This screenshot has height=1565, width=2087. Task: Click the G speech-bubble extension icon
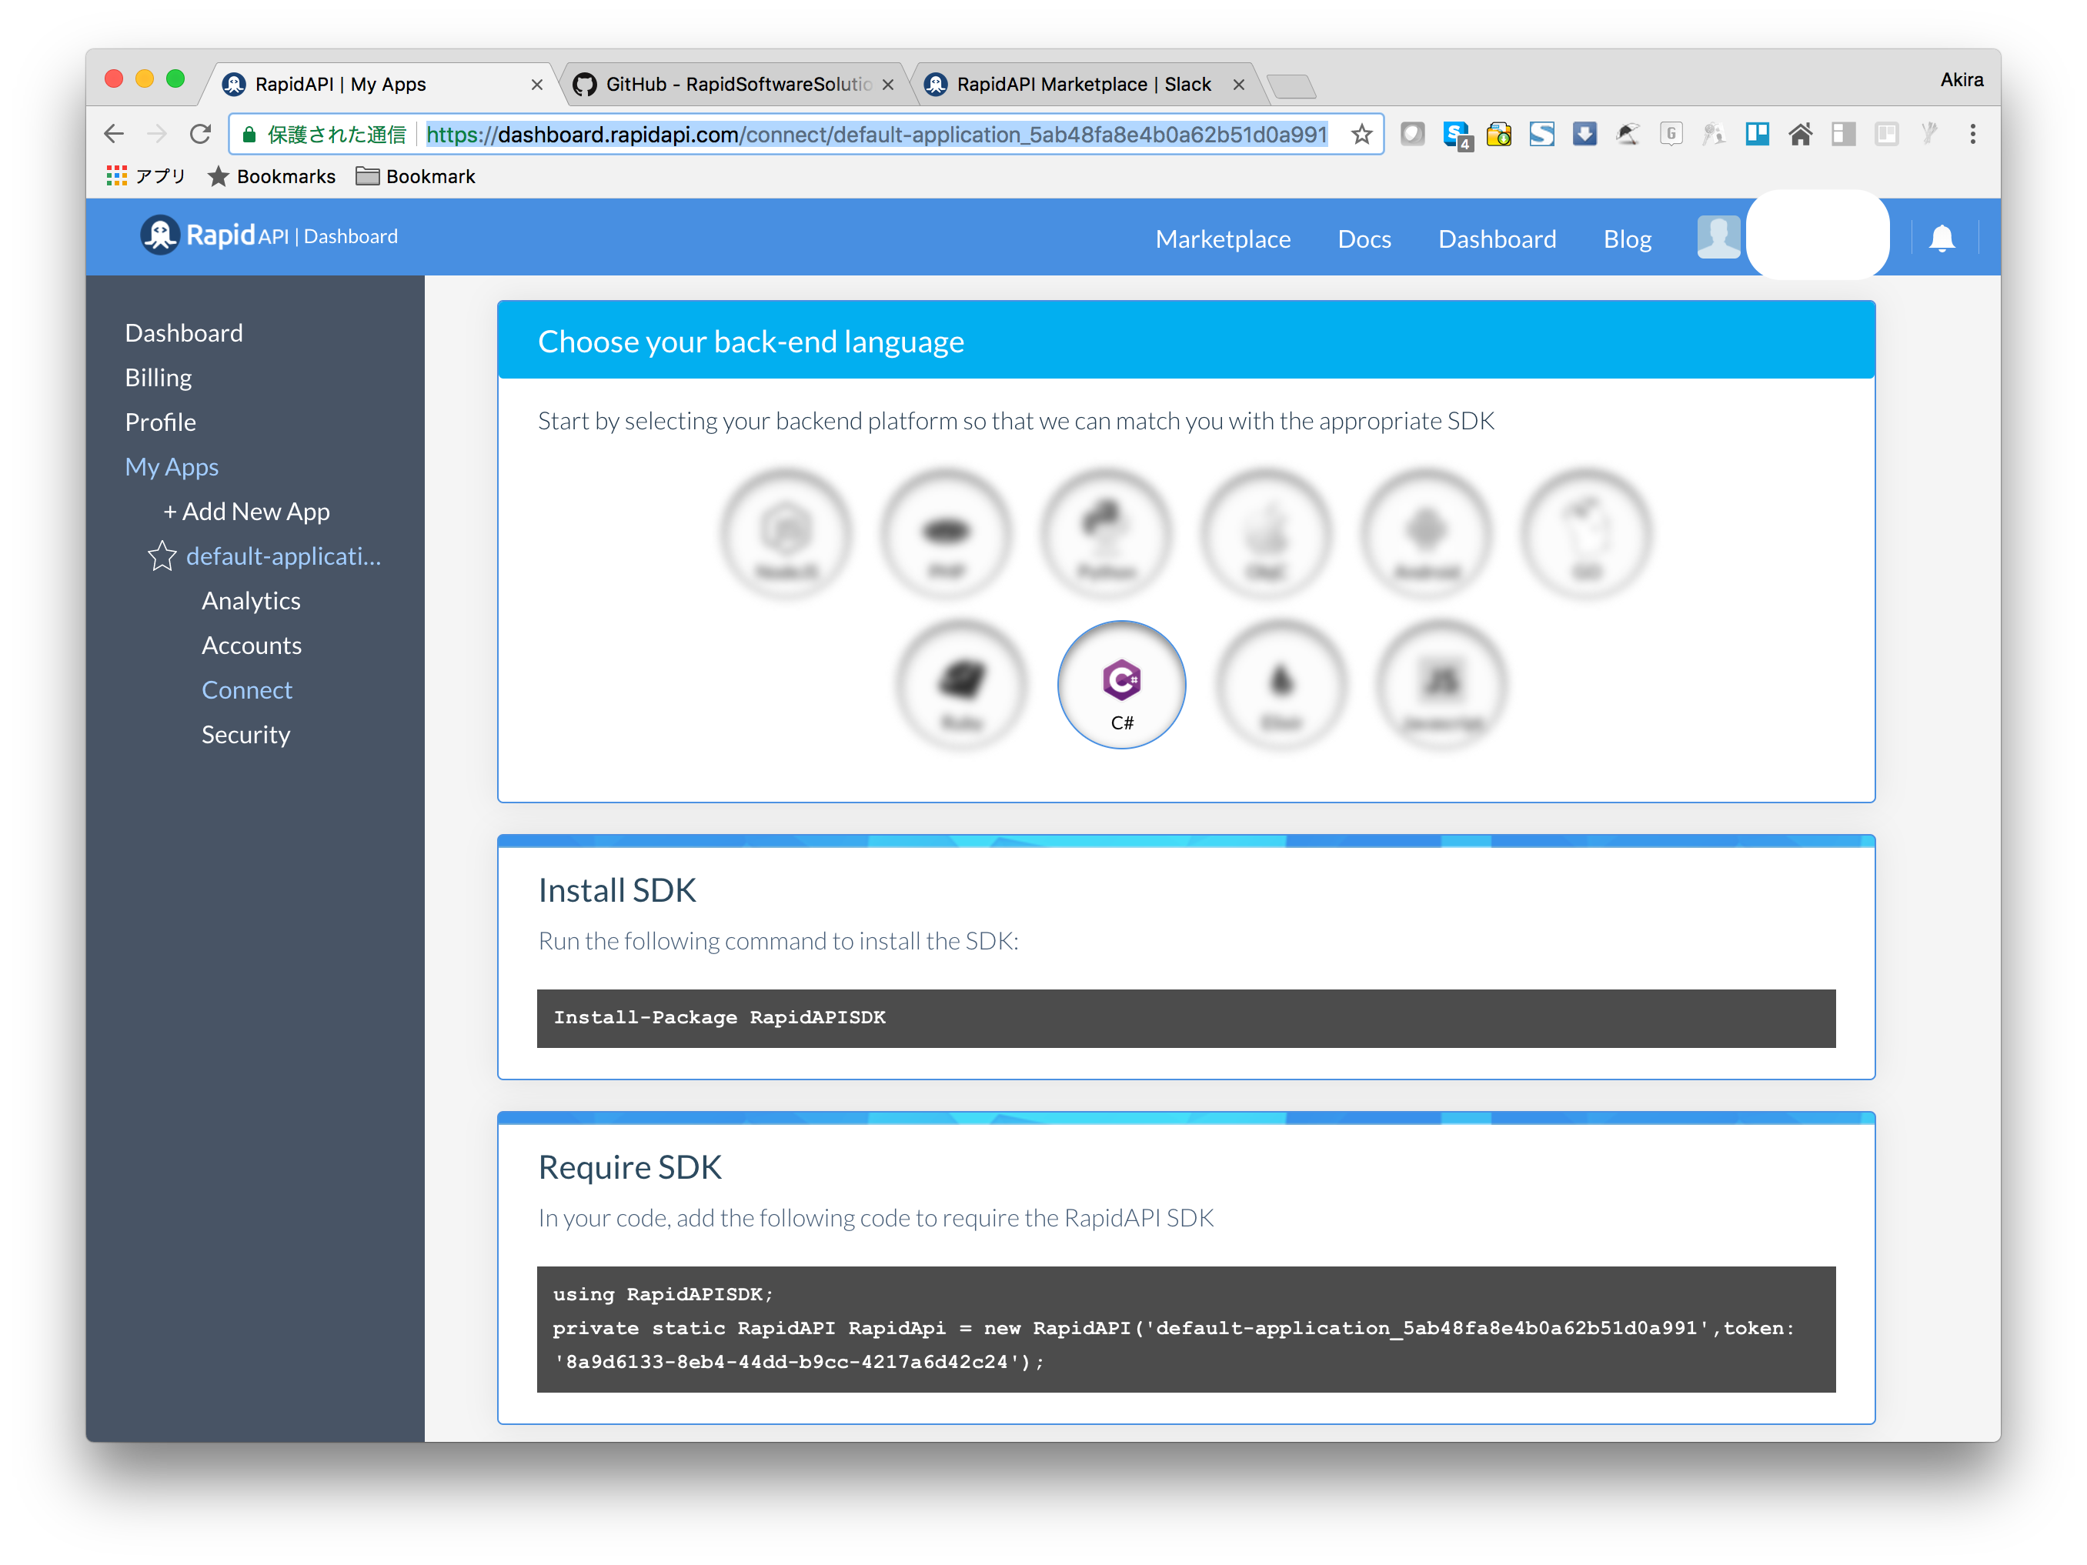tap(1670, 134)
